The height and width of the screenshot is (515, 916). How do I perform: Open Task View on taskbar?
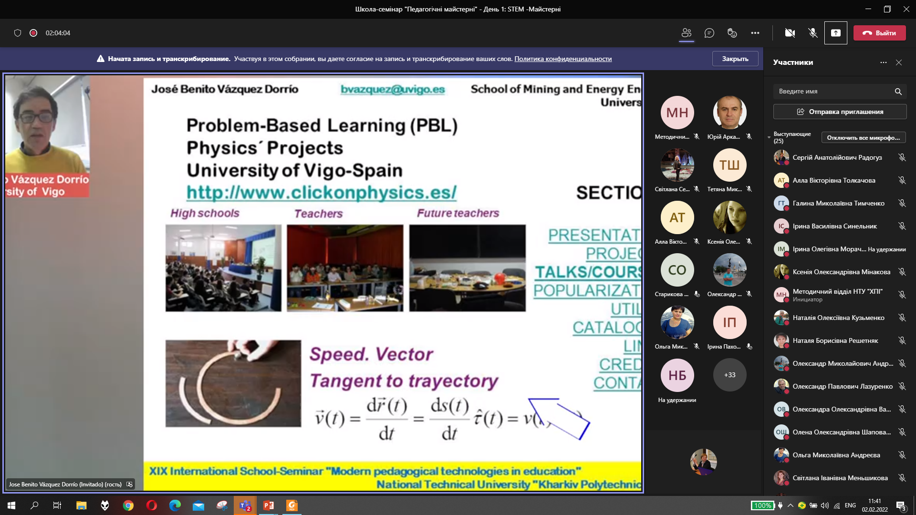click(x=57, y=505)
